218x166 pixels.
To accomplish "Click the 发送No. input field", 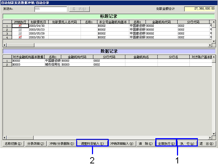I will [51, 9].
